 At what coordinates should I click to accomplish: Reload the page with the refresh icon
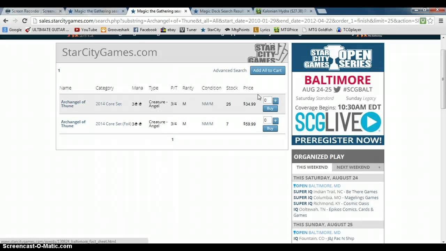pyautogui.click(x=24, y=21)
